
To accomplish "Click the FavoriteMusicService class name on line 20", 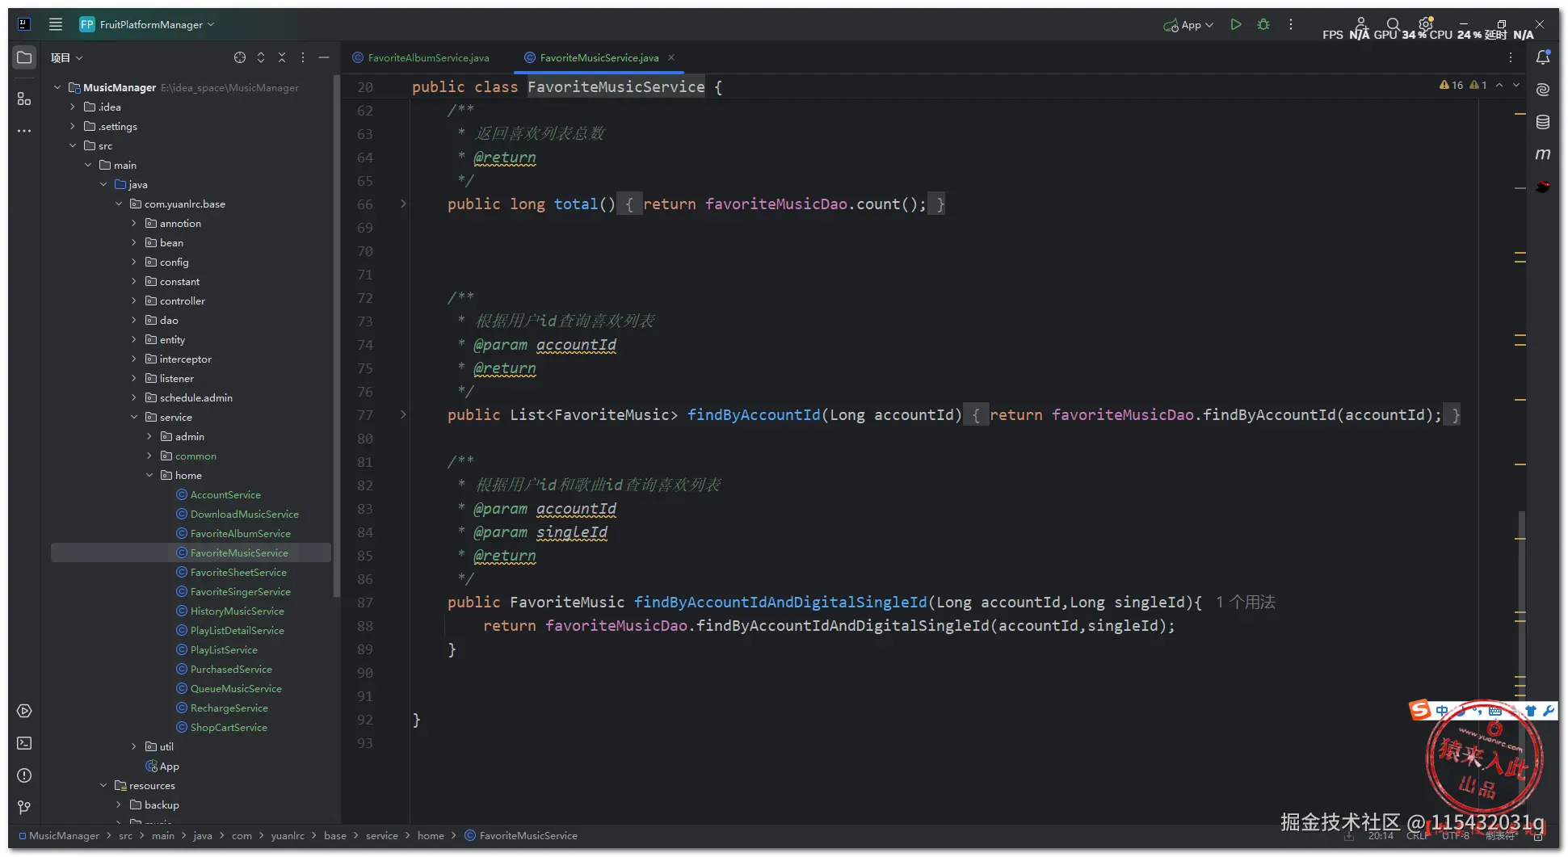I will 616,86.
